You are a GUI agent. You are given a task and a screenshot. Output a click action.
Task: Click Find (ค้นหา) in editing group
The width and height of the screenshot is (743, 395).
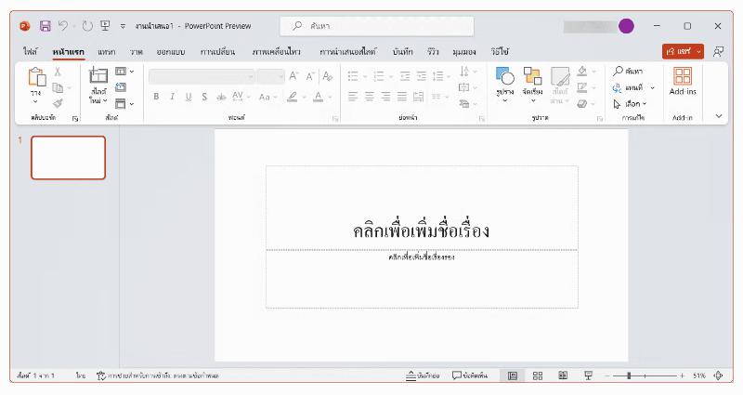[628, 72]
